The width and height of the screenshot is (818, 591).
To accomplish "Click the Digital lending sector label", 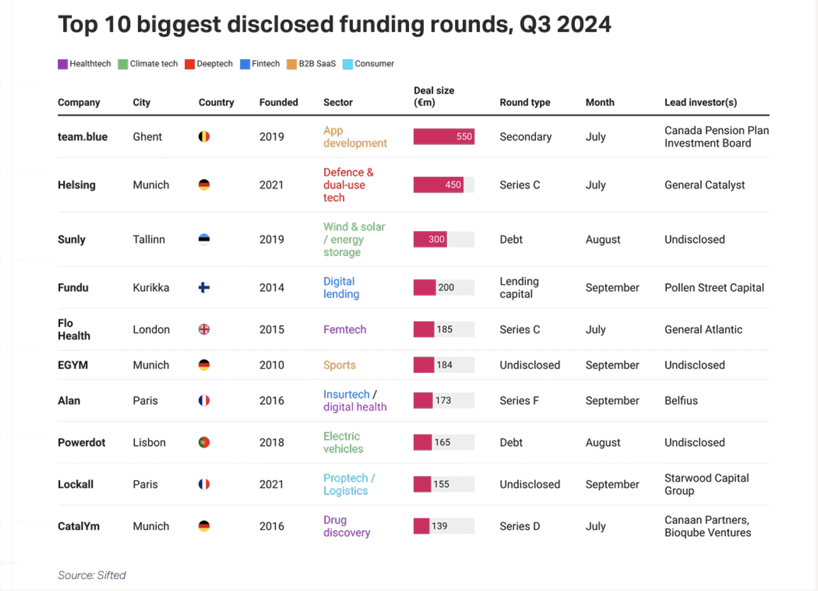I will click(x=341, y=287).
